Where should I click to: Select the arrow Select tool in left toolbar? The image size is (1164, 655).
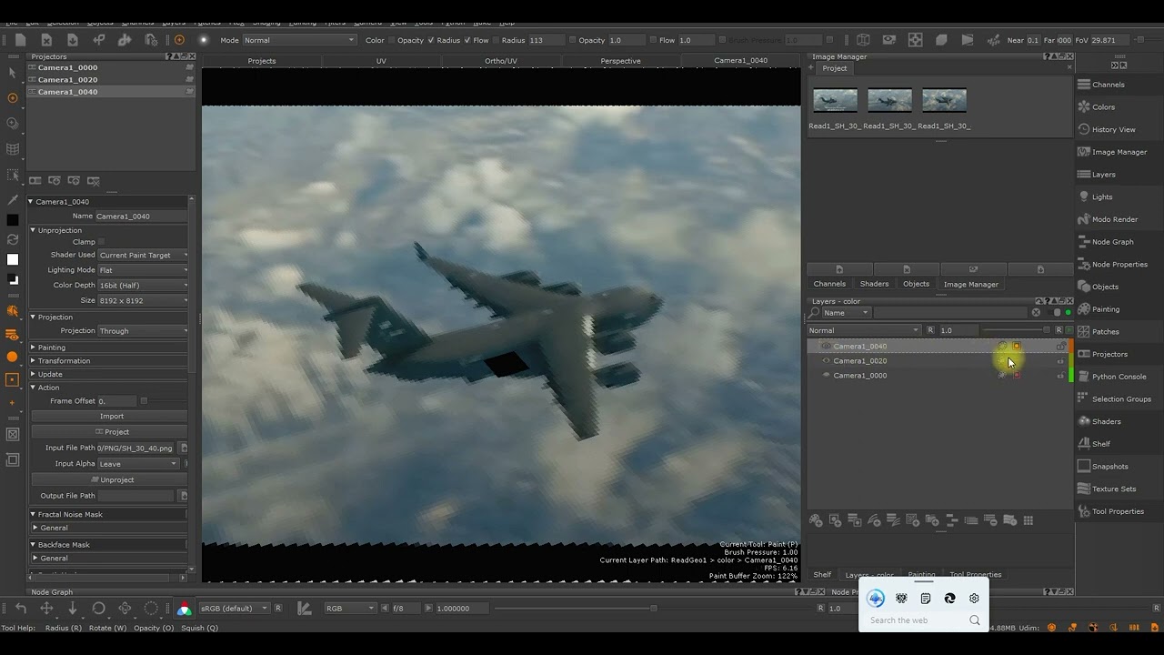pyautogui.click(x=12, y=73)
